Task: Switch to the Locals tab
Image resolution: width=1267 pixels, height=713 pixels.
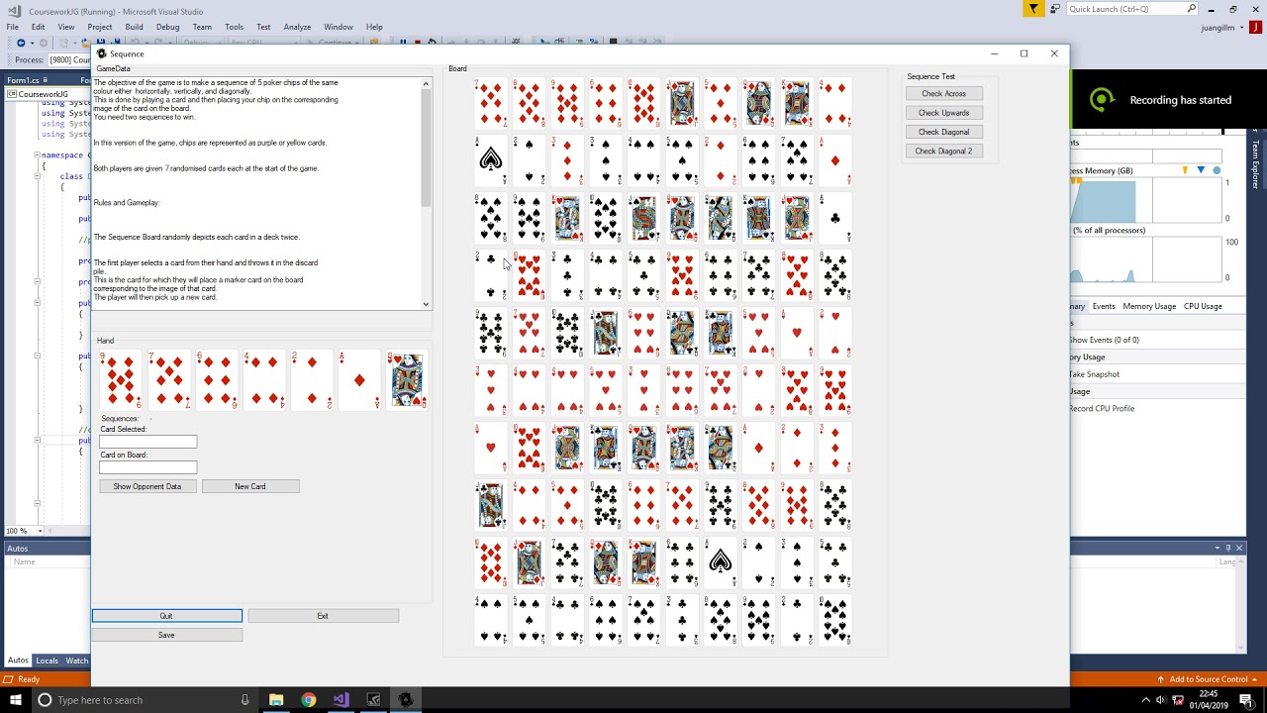Action: 47,661
